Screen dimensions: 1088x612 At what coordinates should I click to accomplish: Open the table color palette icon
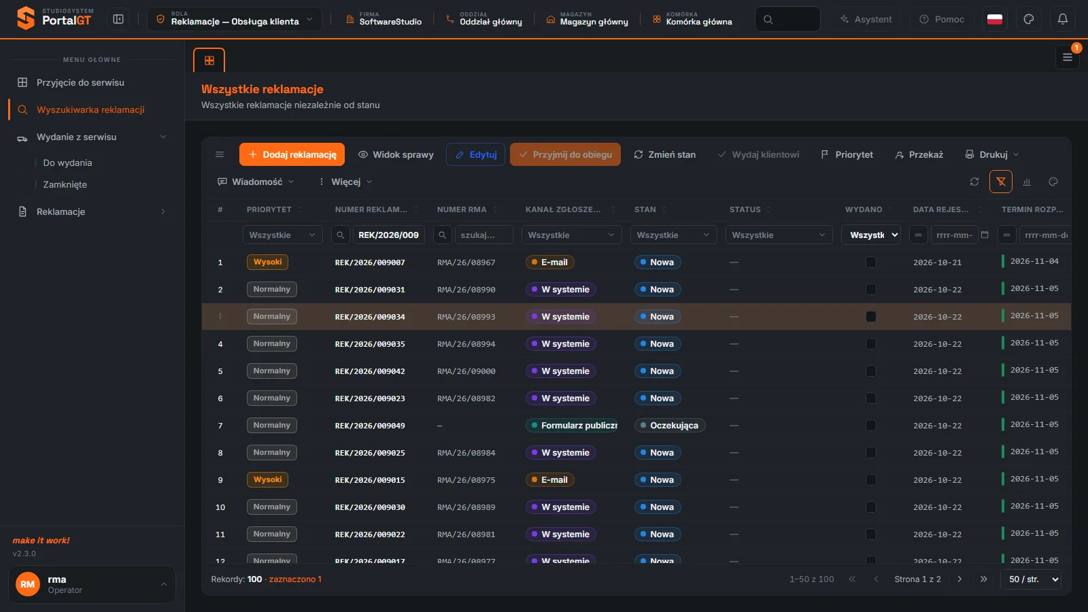pos(1053,182)
